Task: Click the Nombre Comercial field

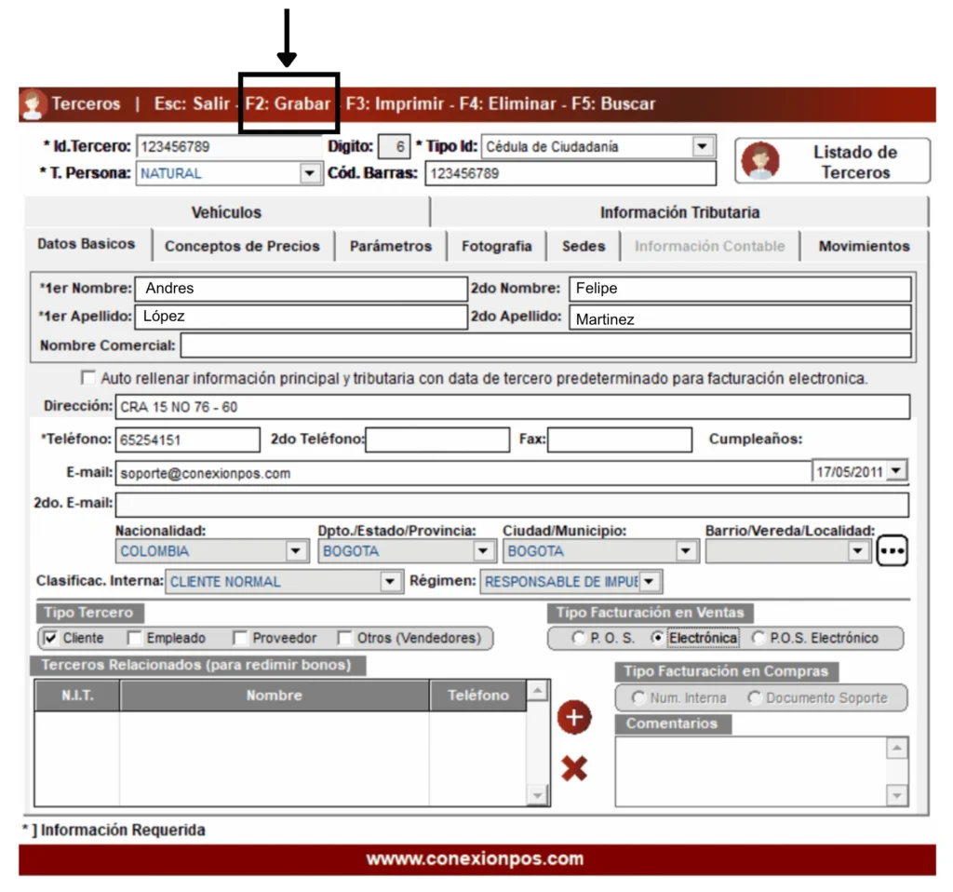Action: [545, 345]
